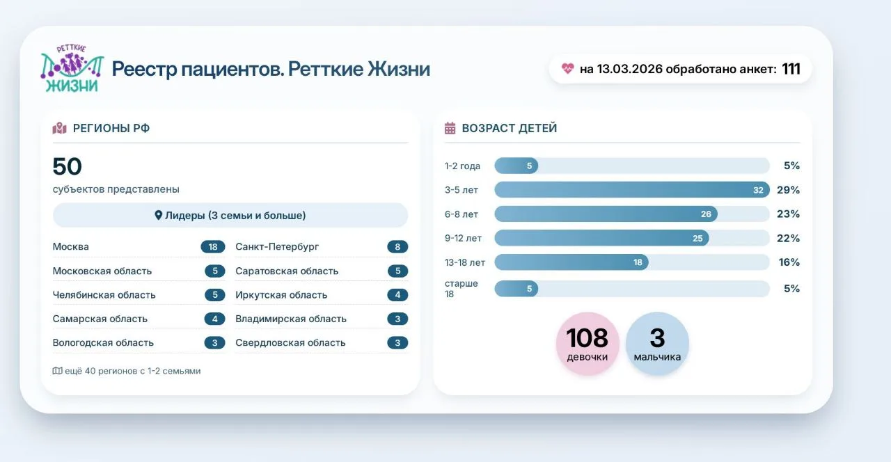
Task: Select the Владимирская область row
Action: tap(322, 319)
